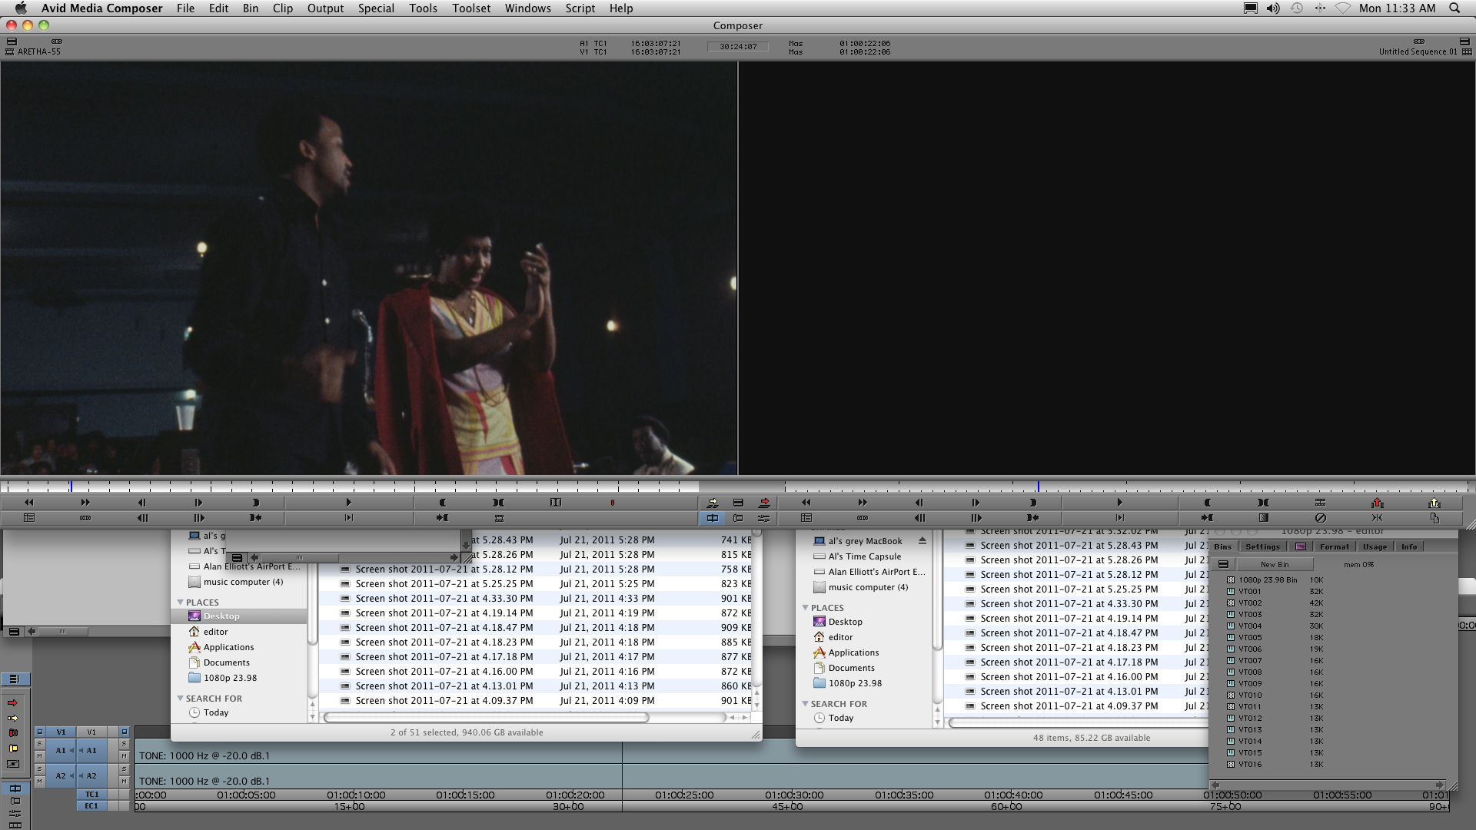Click the red Lift button in record monitor toolbar

1377,503
